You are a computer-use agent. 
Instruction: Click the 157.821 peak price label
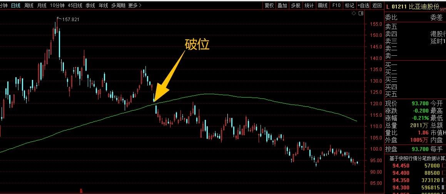point(70,19)
